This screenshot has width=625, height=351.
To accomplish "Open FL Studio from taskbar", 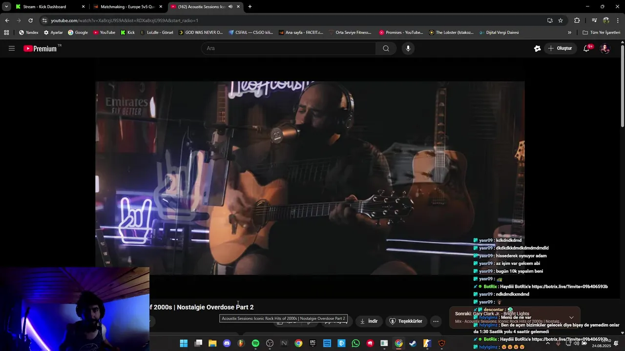I will (241, 344).
